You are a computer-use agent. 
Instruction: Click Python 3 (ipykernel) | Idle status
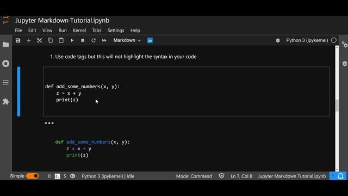pos(108,176)
